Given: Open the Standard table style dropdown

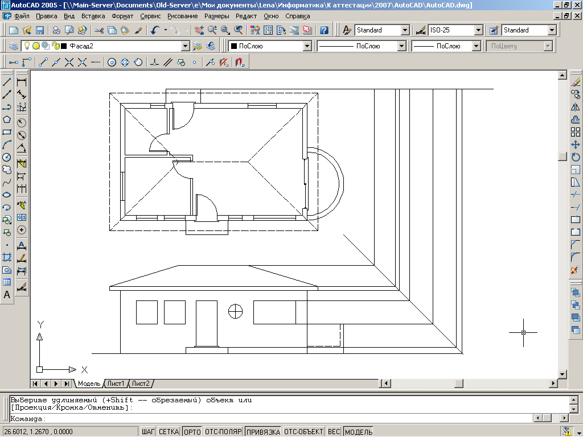Looking at the screenshot, I should [x=552, y=30].
